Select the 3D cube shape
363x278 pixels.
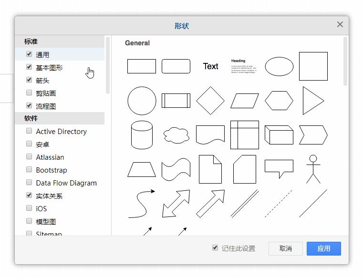[279, 135]
